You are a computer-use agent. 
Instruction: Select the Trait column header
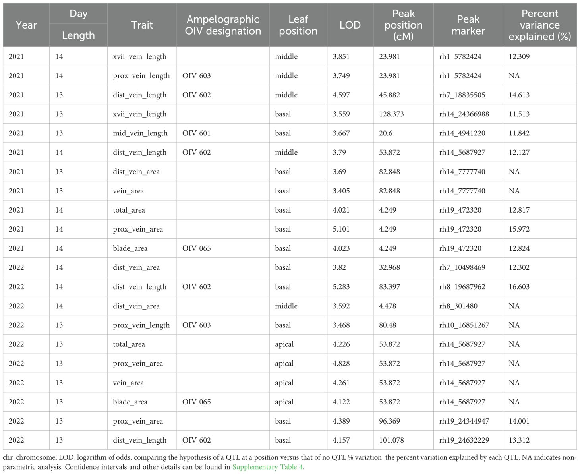click(142, 25)
